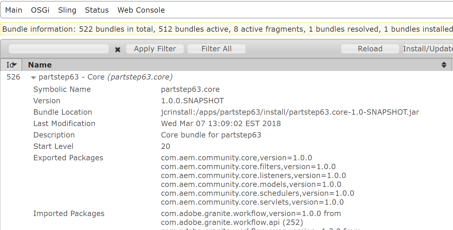Open the Sling menu
Viewport: 453px width, 230px height.
click(67, 10)
